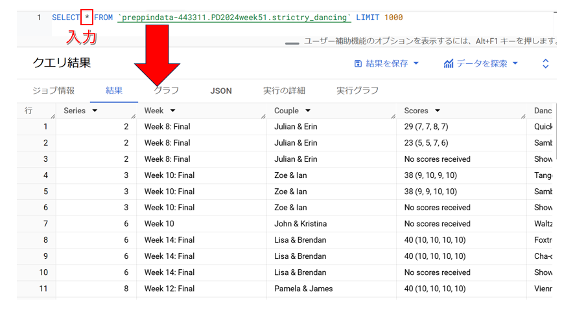Open the データを探索 dropdown arrow

(515, 63)
